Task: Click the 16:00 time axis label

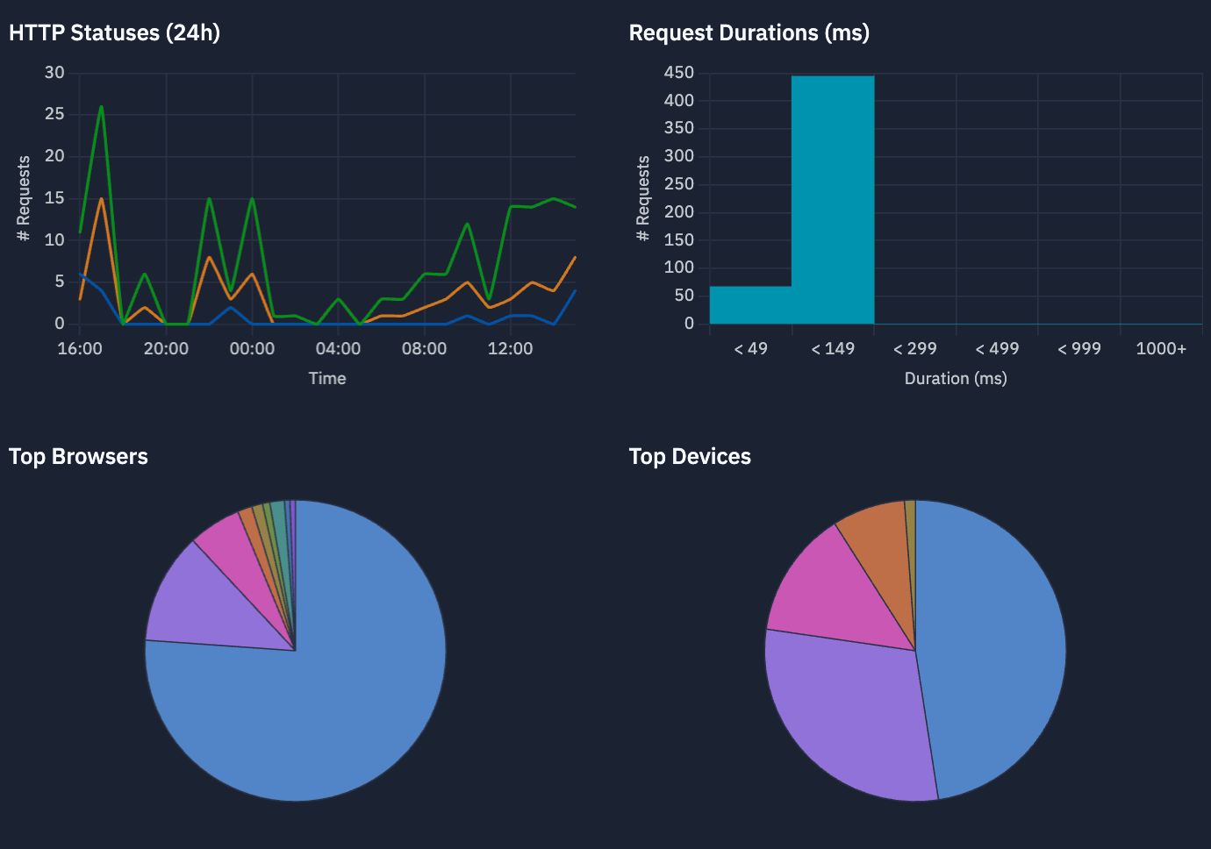Action: point(80,348)
